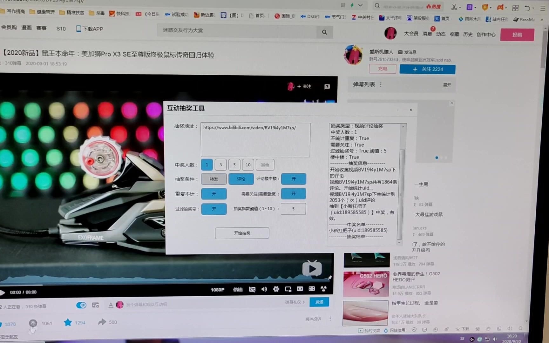549x343 pixels.
Task: Switch the player to web fullscreen
Action: (312, 289)
